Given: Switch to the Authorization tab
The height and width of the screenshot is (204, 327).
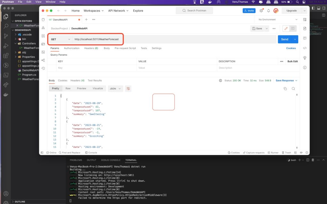Looking at the screenshot, I should (x=72, y=48).
